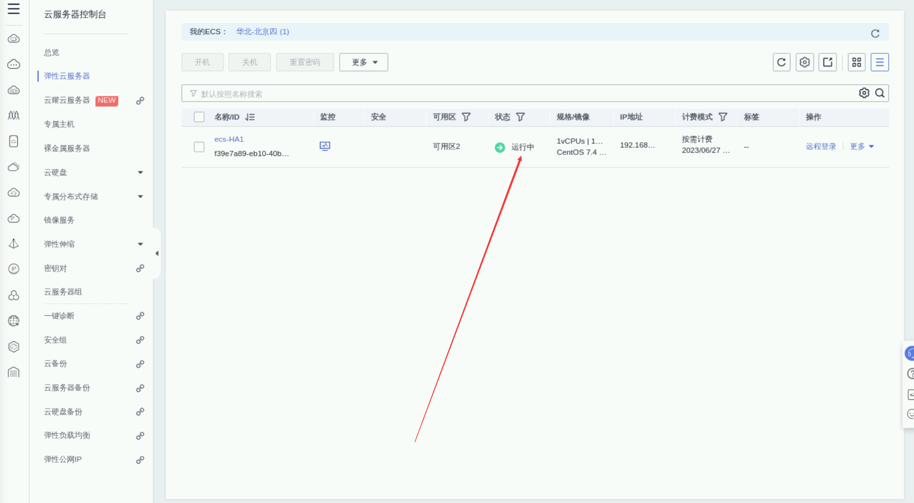Expand the 专属分布式存储 sidebar section
This screenshot has width=914, height=503.
(140, 197)
